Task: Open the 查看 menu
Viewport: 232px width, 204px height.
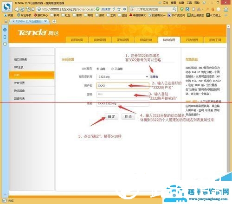Action: click(x=174, y=3)
